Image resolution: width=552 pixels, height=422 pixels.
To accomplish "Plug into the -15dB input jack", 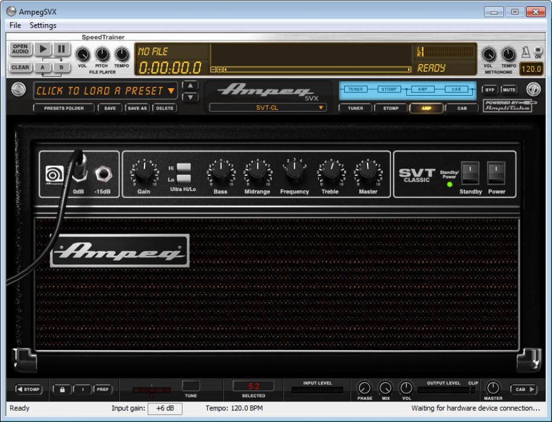I will coord(103,173).
